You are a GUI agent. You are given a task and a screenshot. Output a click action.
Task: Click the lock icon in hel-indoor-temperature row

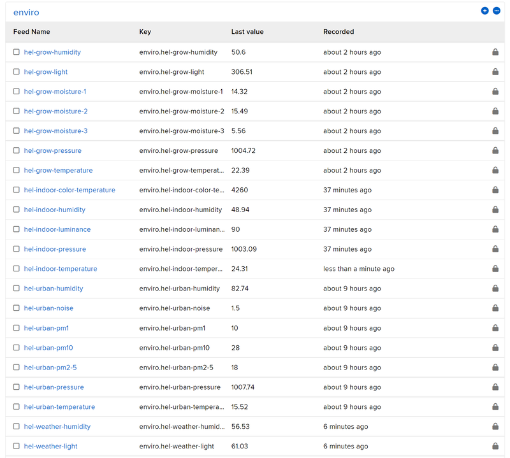[495, 269]
